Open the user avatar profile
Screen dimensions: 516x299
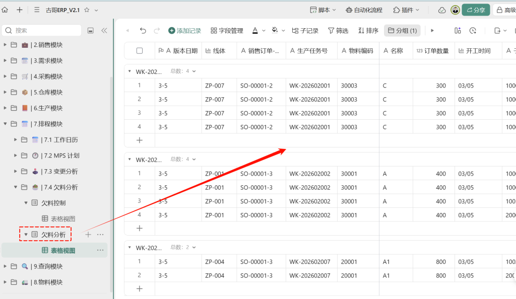point(455,10)
